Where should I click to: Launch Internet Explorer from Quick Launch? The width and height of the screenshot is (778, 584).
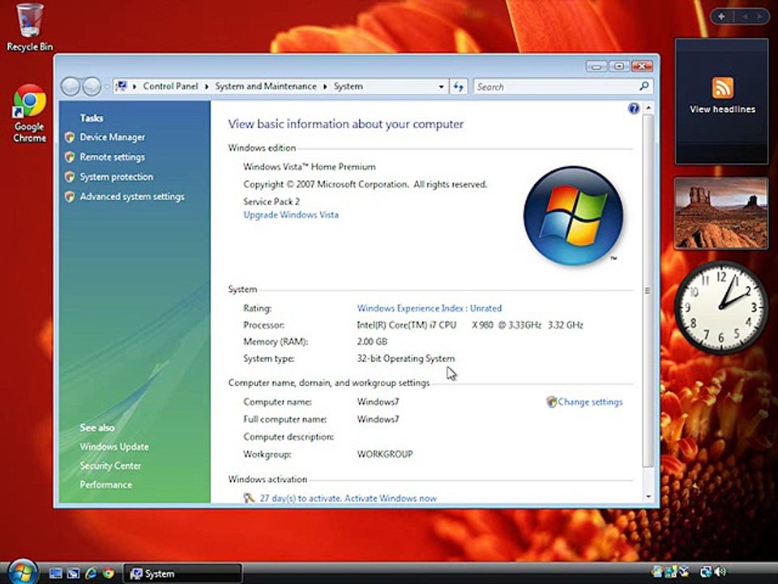click(91, 573)
